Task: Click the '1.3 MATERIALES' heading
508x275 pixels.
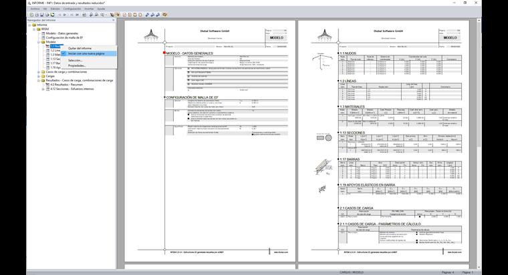Action: [x=352, y=106]
